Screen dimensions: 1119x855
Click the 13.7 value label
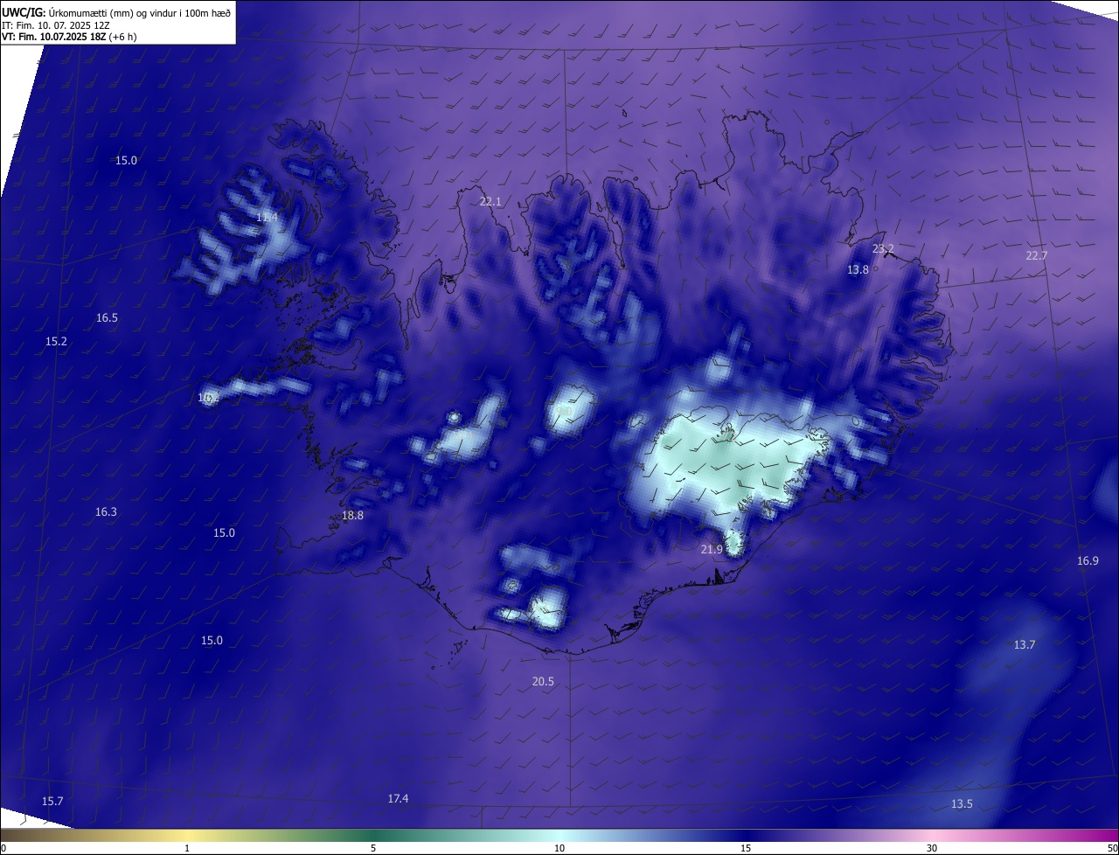pos(1025,644)
